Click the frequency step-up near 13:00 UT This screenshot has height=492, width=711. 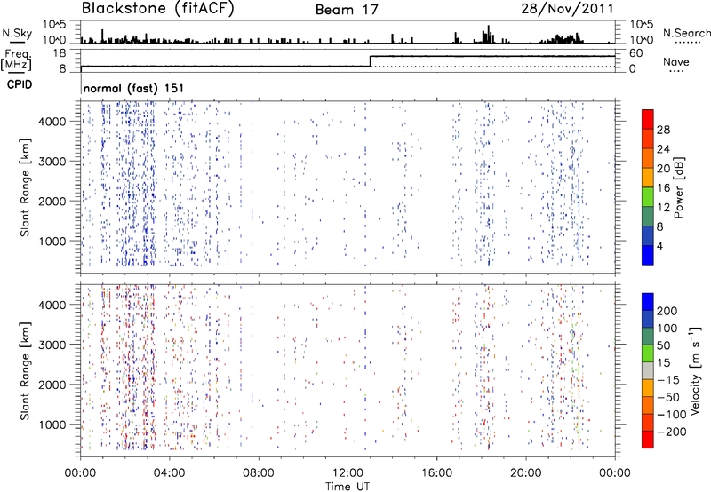click(x=371, y=61)
